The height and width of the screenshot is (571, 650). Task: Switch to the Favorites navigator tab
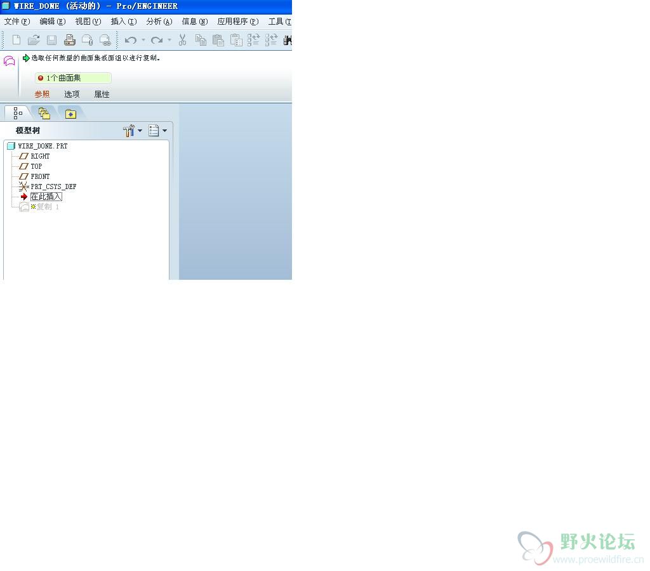click(x=71, y=113)
